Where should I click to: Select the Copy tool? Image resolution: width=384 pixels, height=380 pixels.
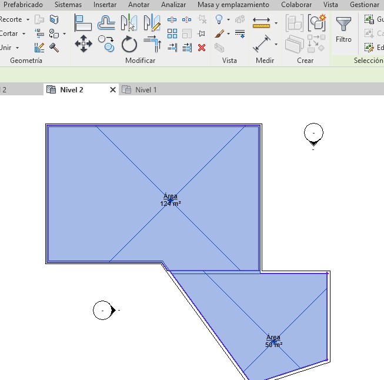click(106, 43)
